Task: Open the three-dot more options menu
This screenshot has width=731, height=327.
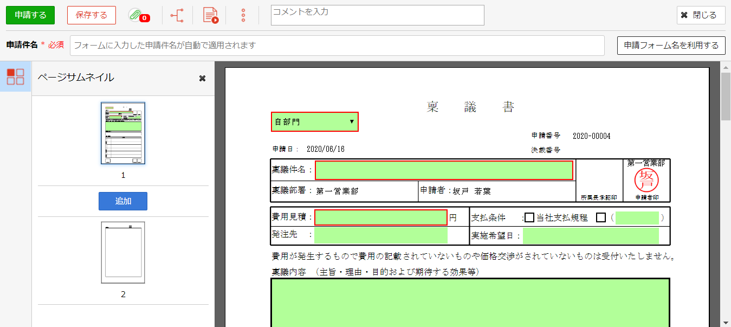Action: pyautogui.click(x=243, y=15)
